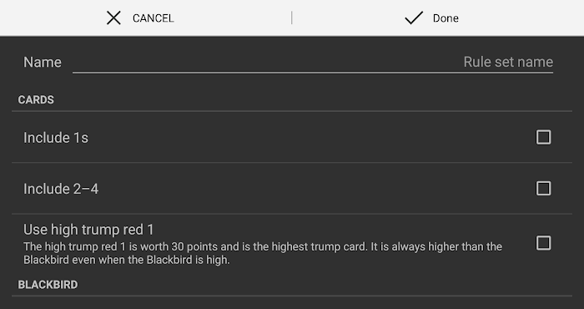This screenshot has height=309, width=584.
Task: Click the checkmark icon beside Done
Action: pyautogui.click(x=414, y=18)
